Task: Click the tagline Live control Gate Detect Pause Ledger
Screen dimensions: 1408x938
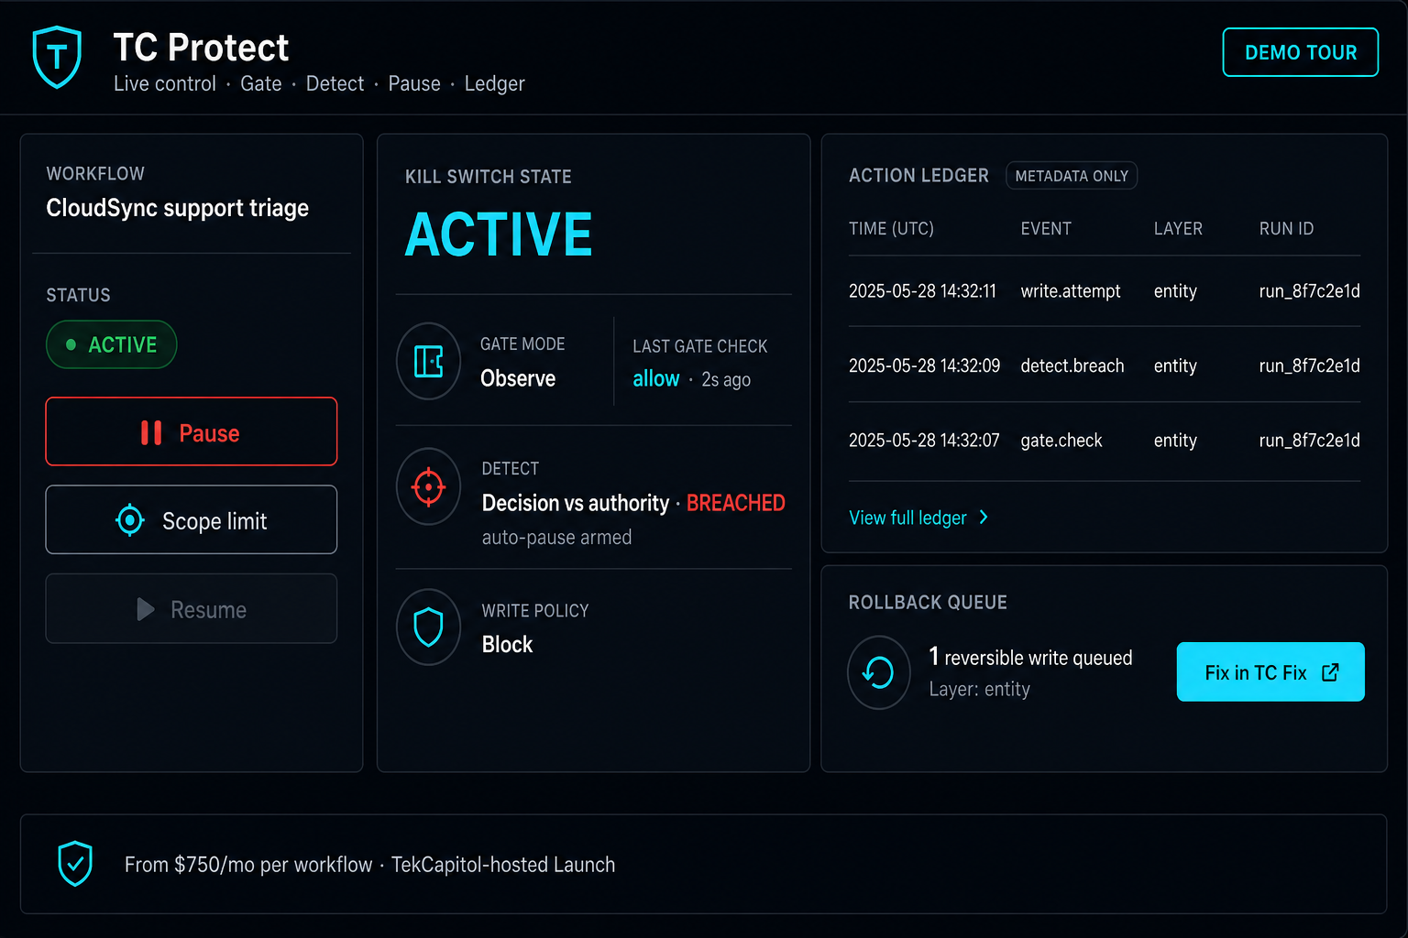Action: (319, 83)
